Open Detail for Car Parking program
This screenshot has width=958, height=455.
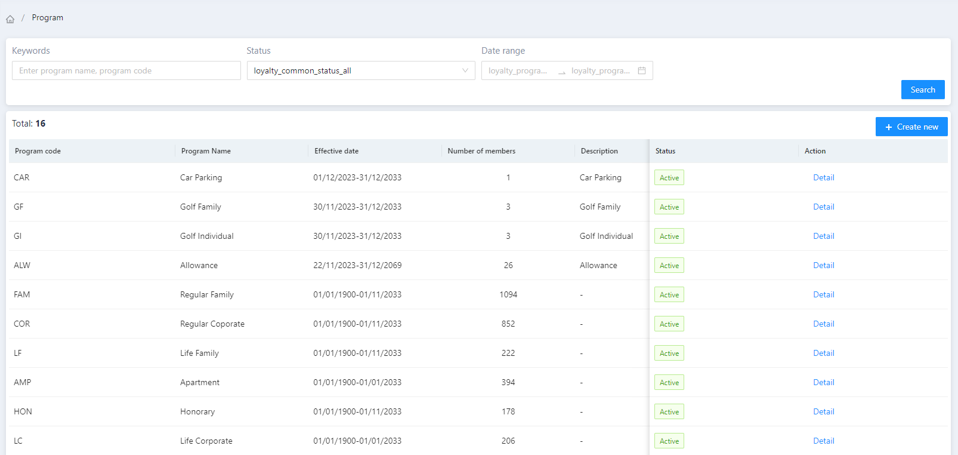823,177
